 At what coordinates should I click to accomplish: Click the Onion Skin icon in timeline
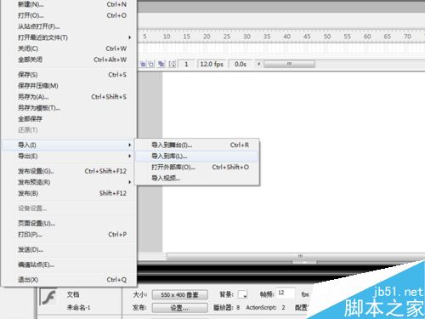point(143,64)
